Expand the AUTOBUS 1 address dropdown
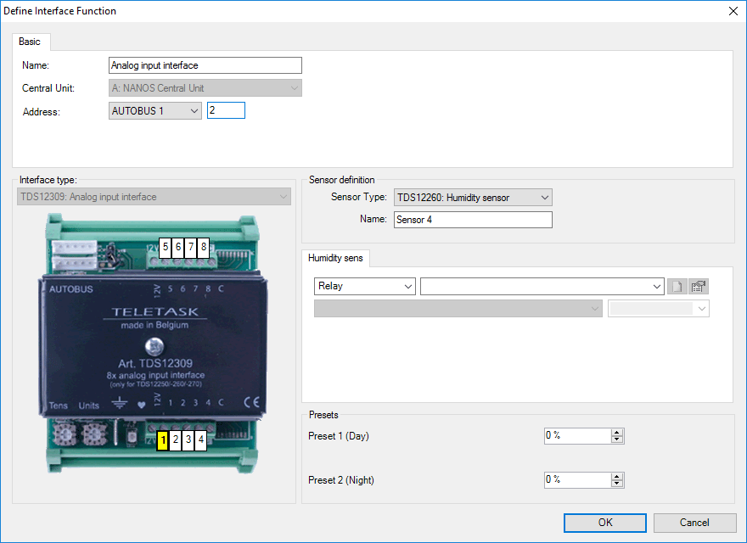The width and height of the screenshot is (747, 543). click(156, 111)
